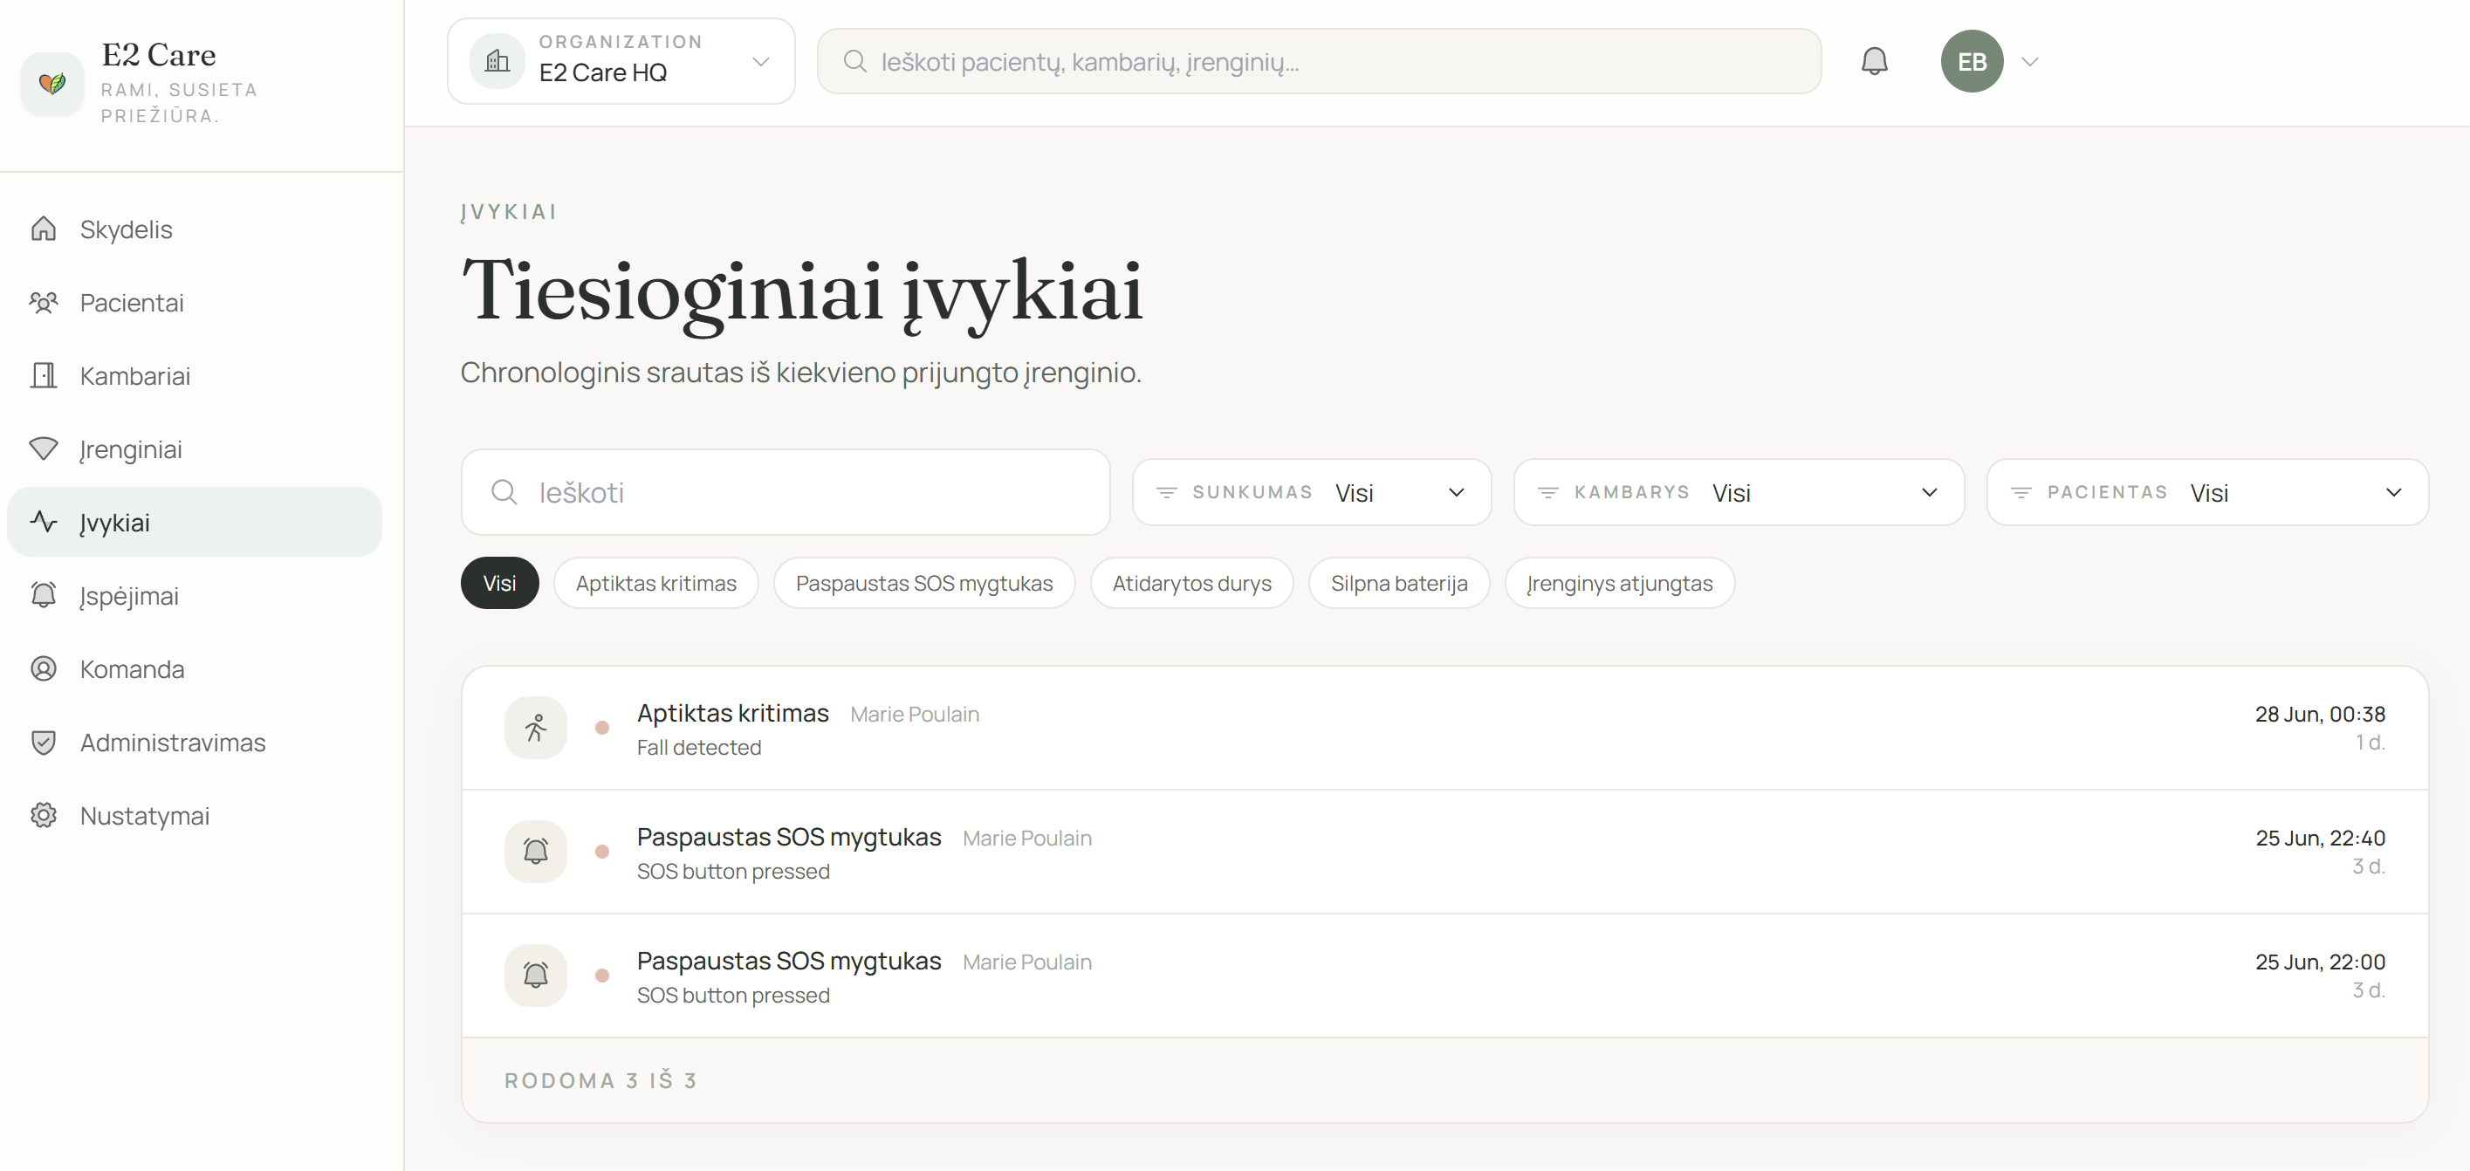The height and width of the screenshot is (1171, 2470).
Task: Click the Kambariai door icon
Action: tap(43, 375)
